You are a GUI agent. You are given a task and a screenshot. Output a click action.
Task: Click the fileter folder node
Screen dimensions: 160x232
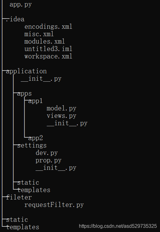tap(19, 197)
